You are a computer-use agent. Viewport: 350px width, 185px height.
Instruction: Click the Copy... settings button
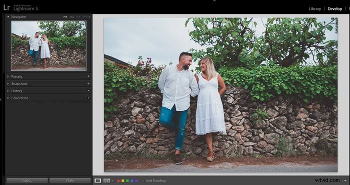coord(27,181)
